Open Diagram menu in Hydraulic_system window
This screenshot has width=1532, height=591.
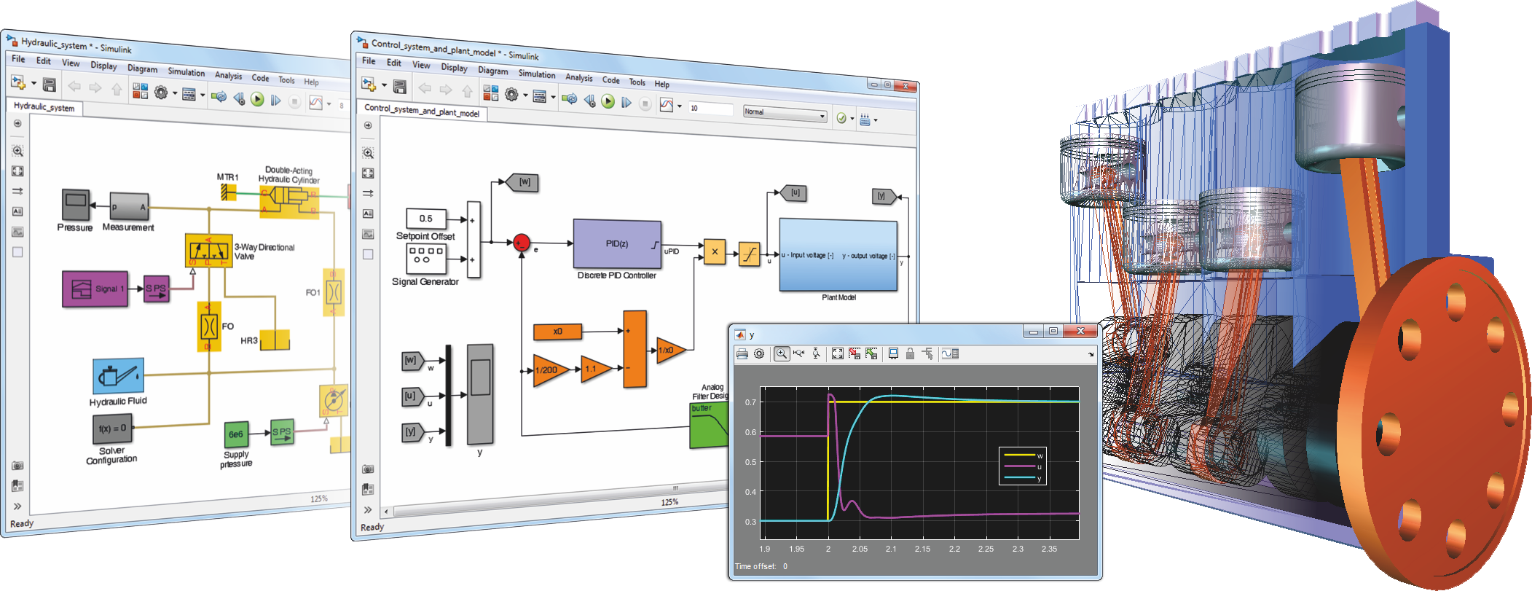(x=142, y=68)
